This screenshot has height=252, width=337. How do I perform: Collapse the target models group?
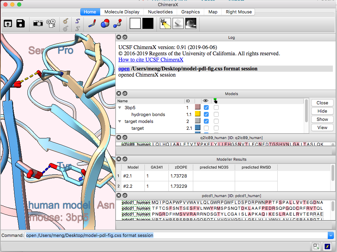[x=120, y=122]
